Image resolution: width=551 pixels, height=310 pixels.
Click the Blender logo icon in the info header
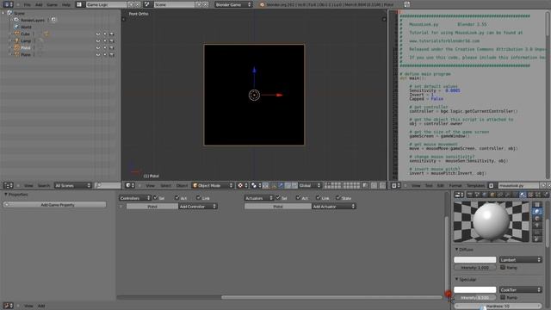point(262,4)
